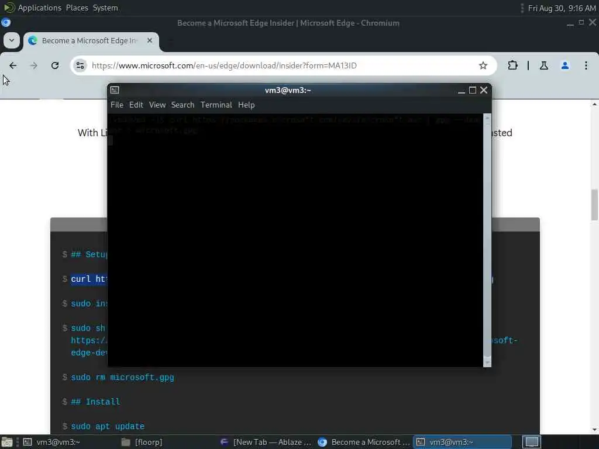Viewport: 599px width, 449px height.
Task: Click the highlighted curl command text
Action: 89,279
